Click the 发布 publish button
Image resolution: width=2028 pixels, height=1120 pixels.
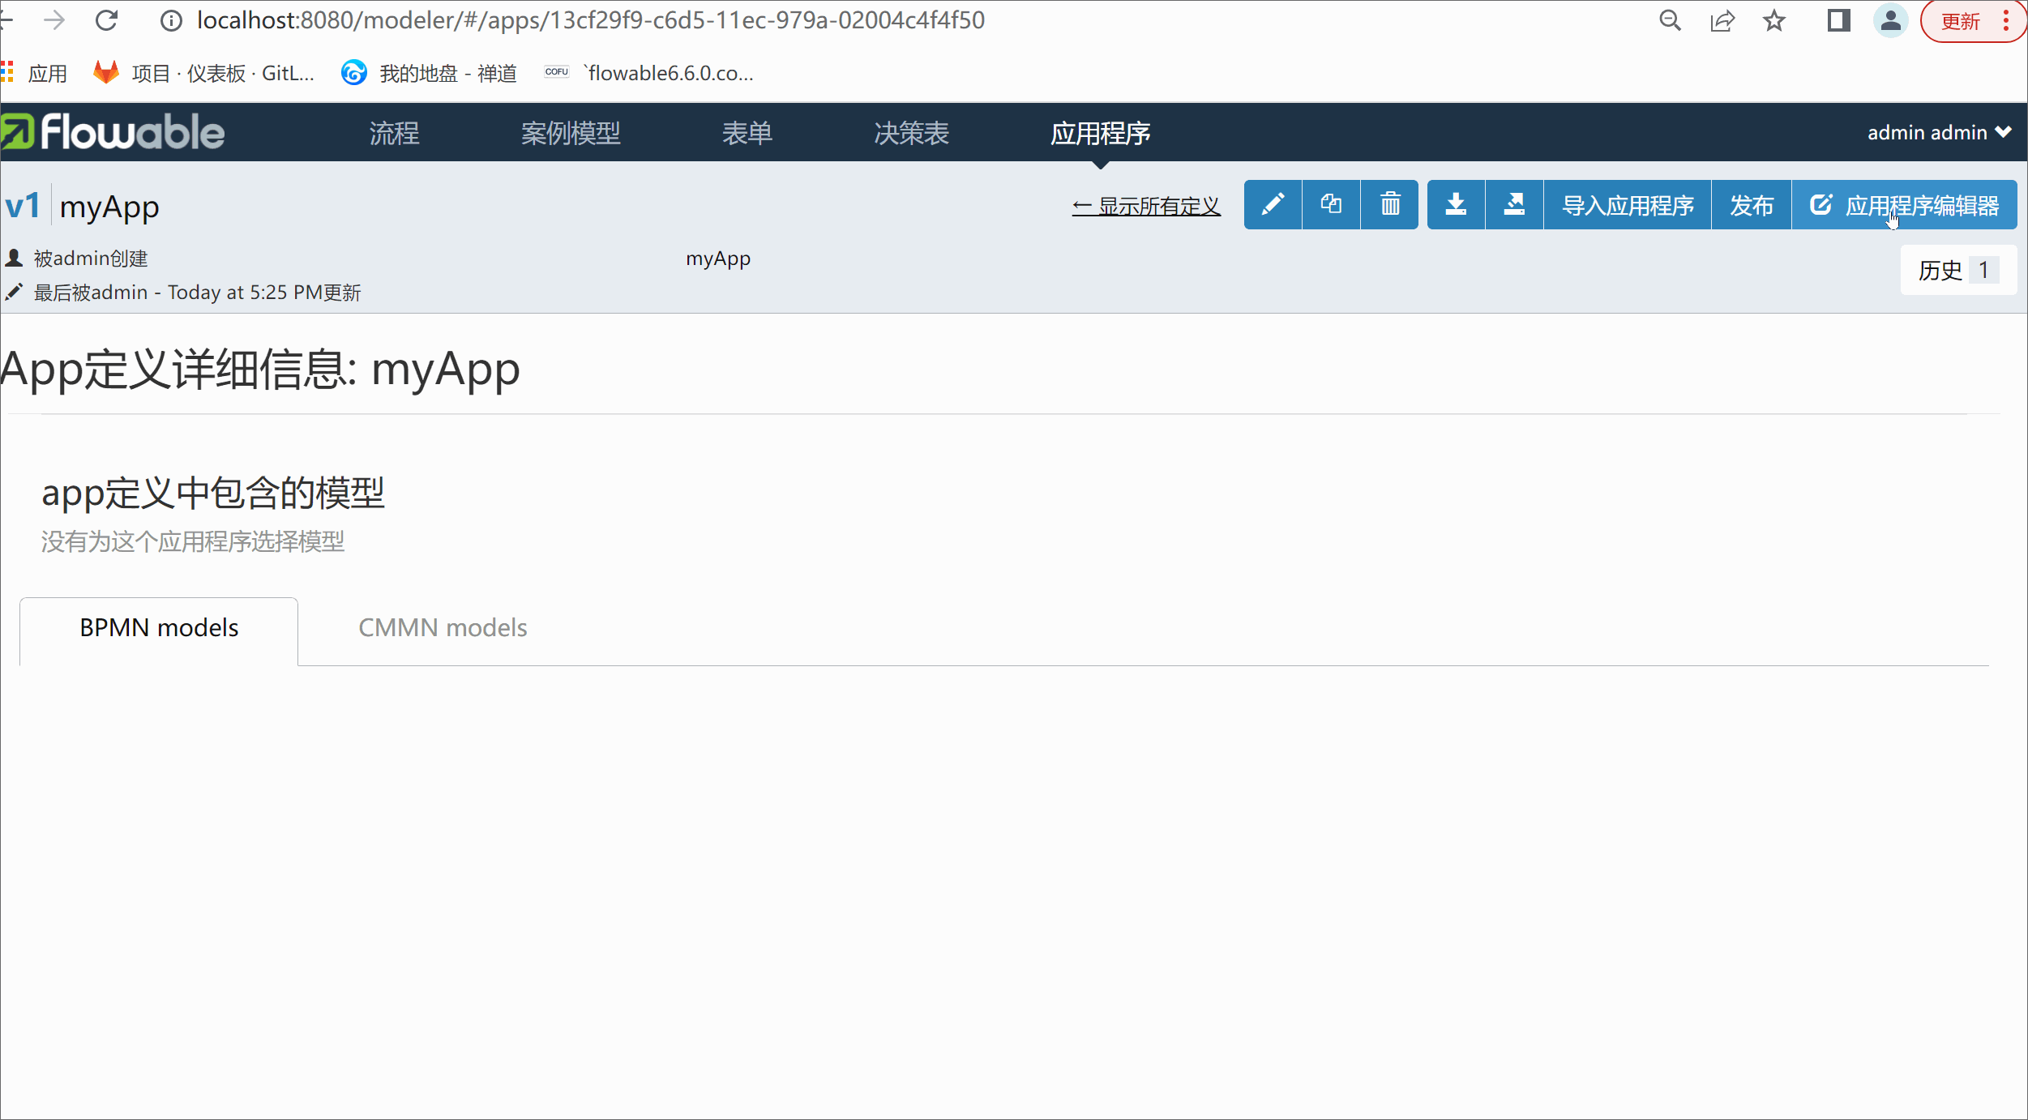tap(1751, 206)
